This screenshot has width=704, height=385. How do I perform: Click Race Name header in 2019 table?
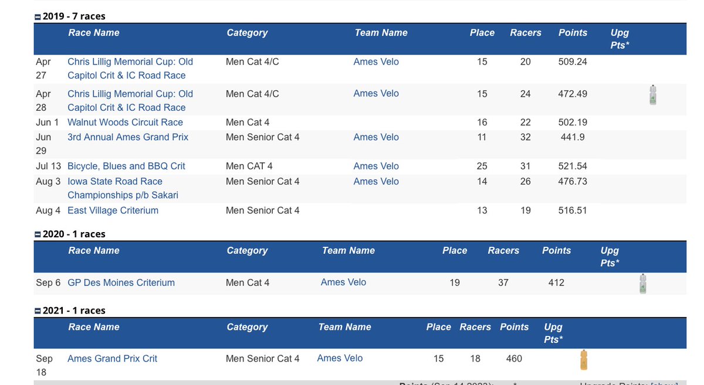click(x=94, y=33)
